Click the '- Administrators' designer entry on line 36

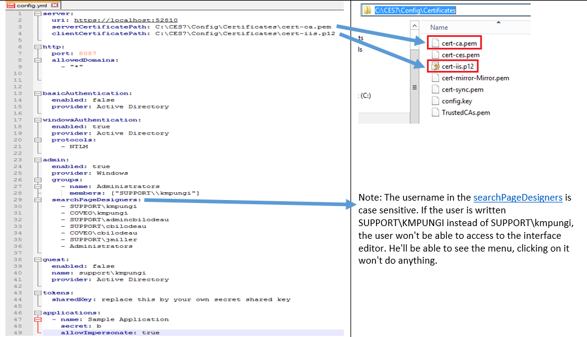(x=96, y=246)
